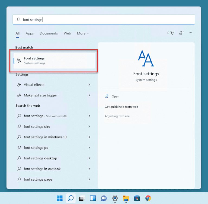208x204 pixels.
Task: Launch Google Chrome from the taskbar
Action: tap(148, 198)
